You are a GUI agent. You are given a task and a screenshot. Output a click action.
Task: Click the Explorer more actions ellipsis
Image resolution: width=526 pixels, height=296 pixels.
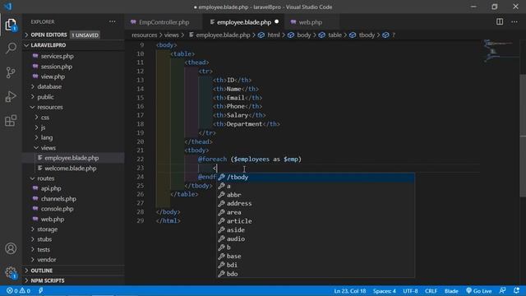(x=113, y=22)
